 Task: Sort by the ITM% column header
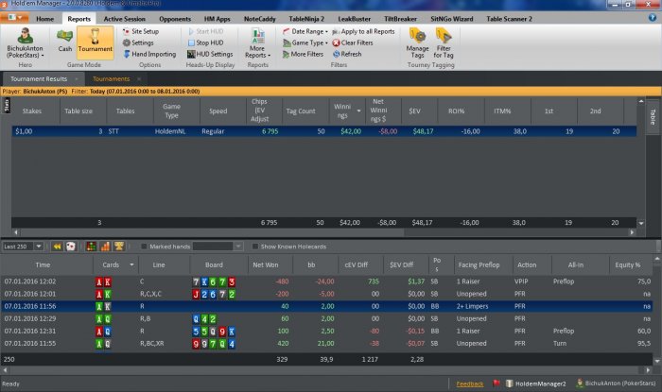tap(502, 111)
